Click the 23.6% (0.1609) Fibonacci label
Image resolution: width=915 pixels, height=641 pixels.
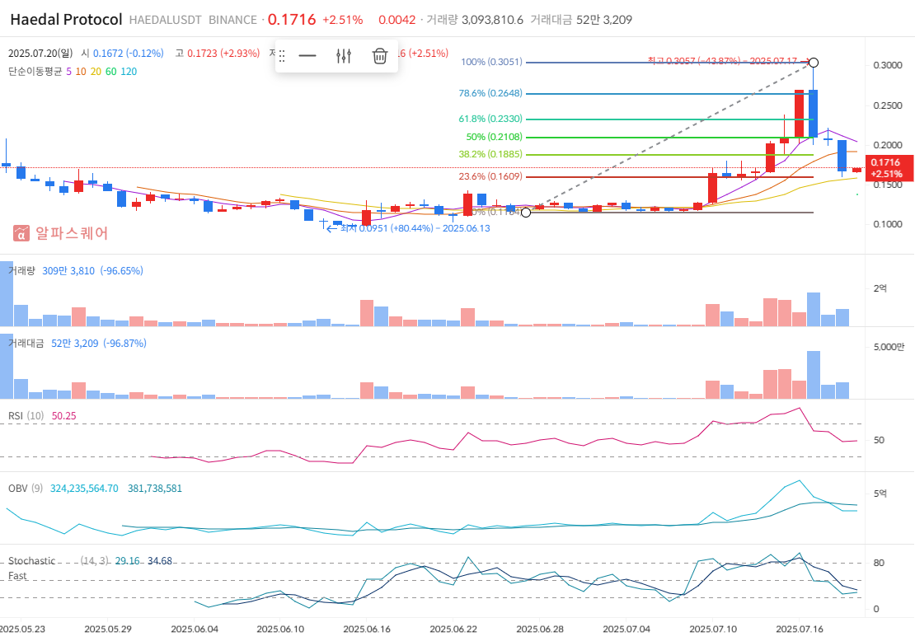point(490,176)
